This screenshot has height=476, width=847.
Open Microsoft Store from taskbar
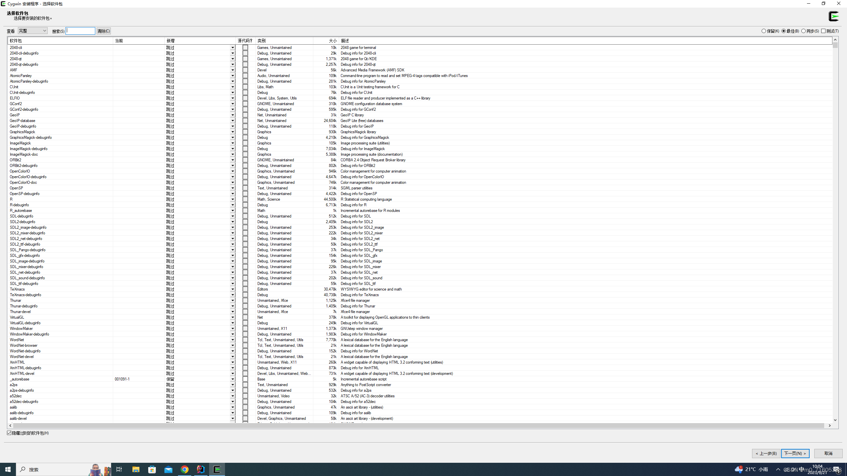[x=152, y=469]
